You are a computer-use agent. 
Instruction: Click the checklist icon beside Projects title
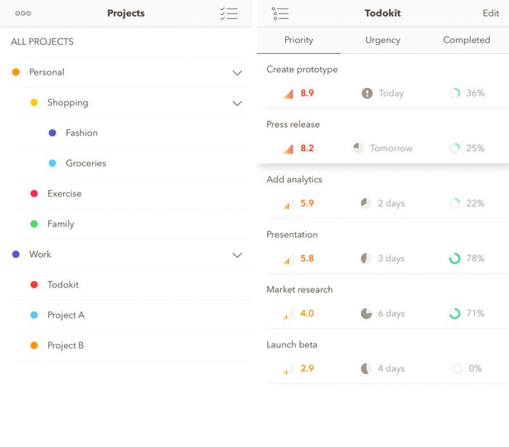230,12
